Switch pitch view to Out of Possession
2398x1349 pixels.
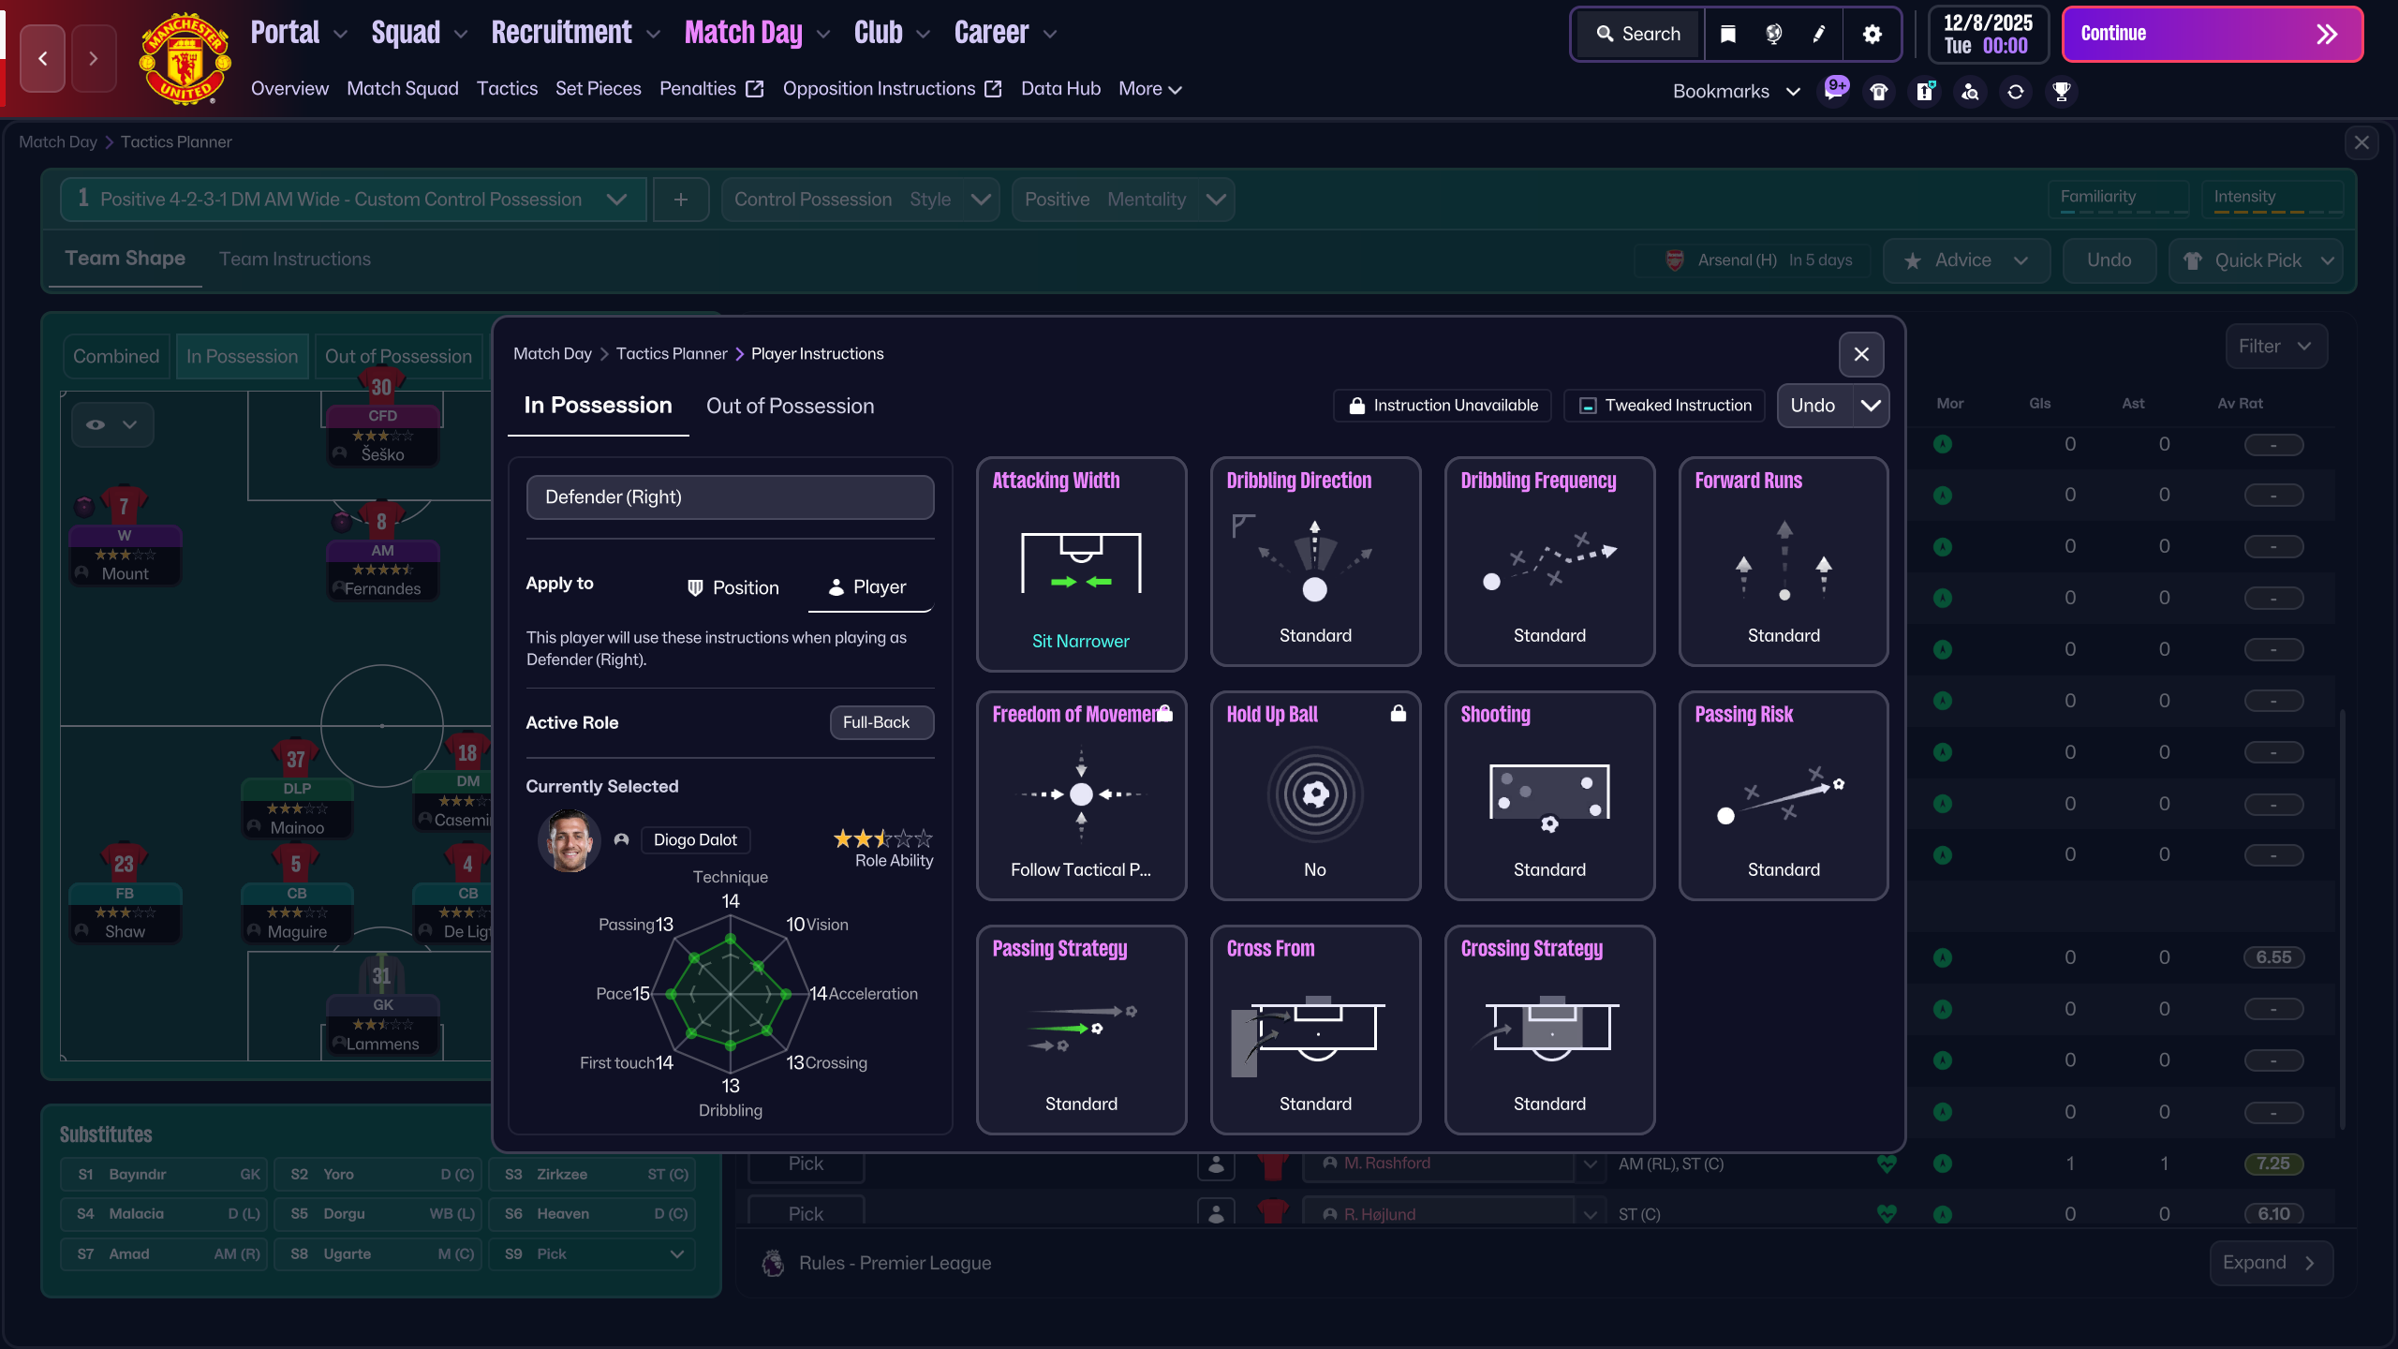coord(398,357)
